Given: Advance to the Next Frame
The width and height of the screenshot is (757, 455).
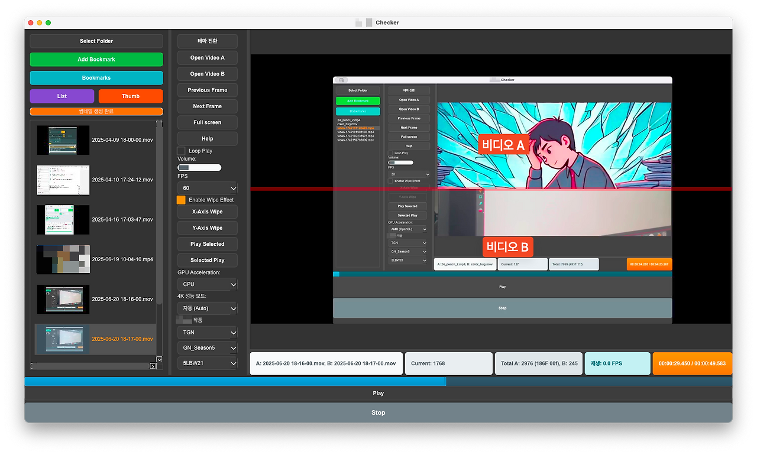Looking at the screenshot, I should pyautogui.click(x=208, y=106).
